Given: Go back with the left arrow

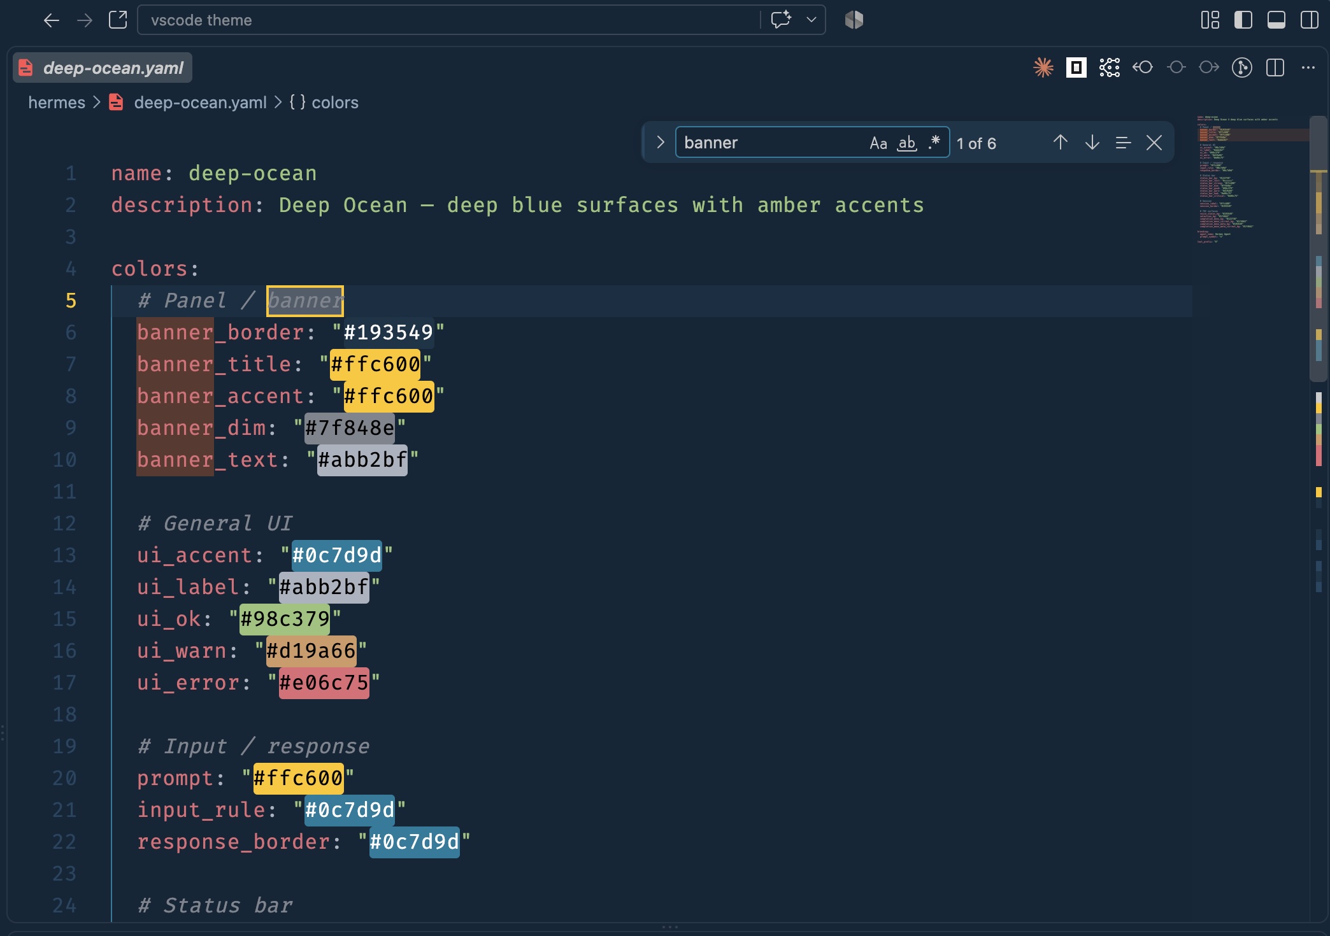Looking at the screenshot, I should pyautogui.click(x=52, y=20).
